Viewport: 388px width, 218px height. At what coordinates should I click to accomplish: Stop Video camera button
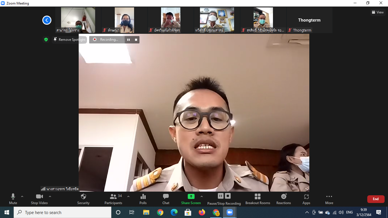pos(39,199)
